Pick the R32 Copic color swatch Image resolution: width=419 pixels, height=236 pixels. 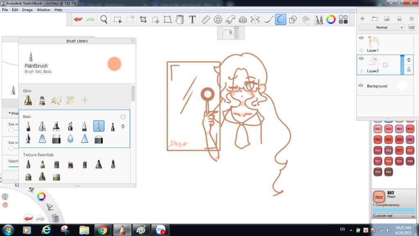pyautogui.click(x=378, y=129)
